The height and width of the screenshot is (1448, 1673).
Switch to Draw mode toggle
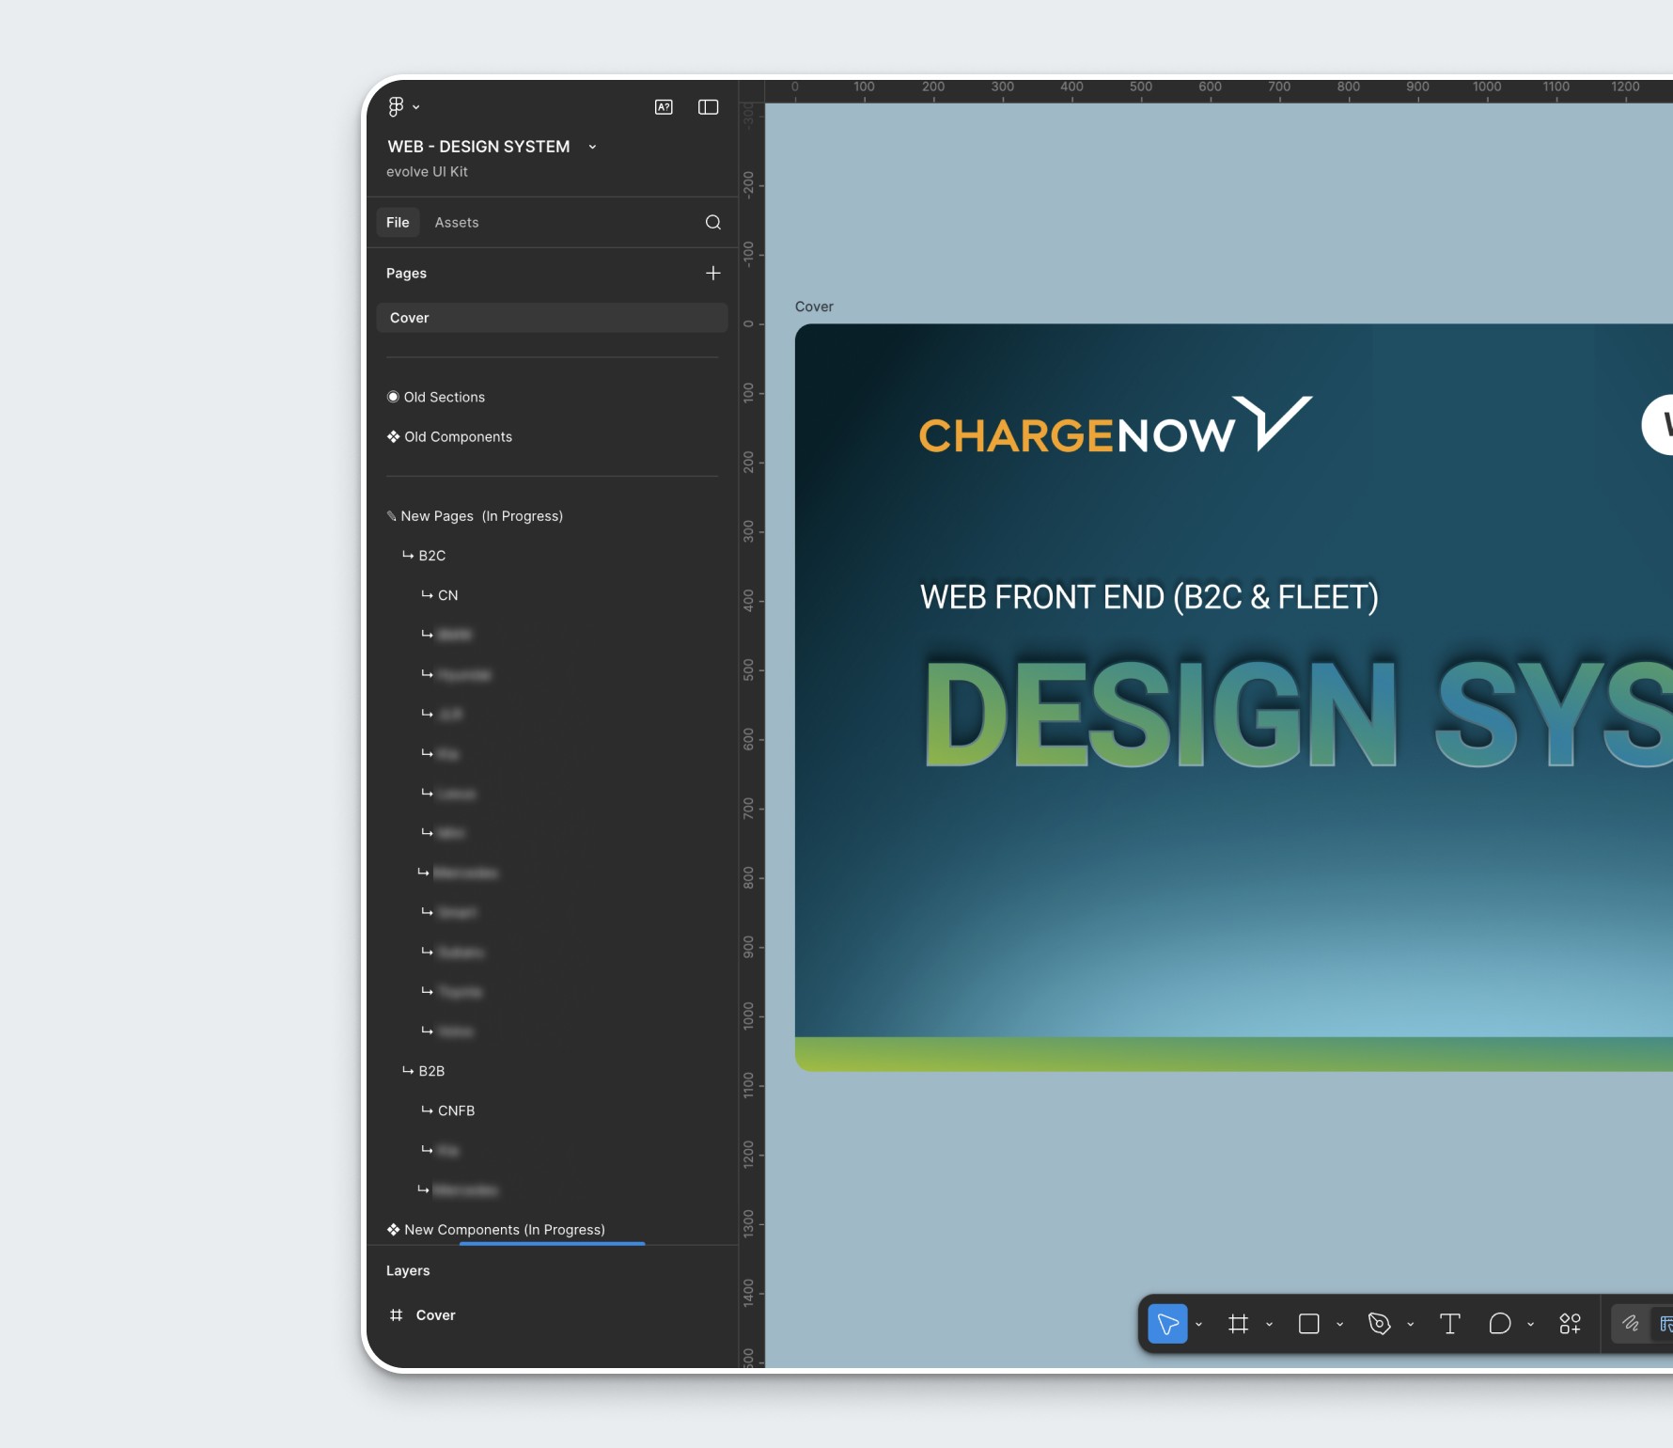(1631, 1324)
